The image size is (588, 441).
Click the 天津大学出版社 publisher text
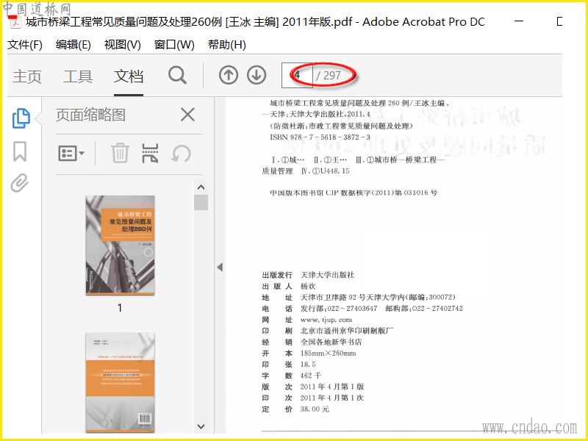point(327,275)
